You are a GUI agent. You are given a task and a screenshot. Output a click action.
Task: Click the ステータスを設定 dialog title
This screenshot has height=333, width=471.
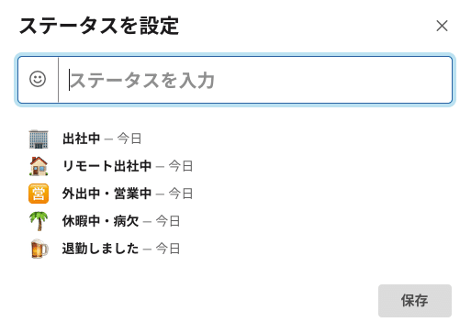point(99,26)
